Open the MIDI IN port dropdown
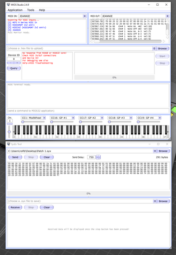The width and height of the screenshot is (176, 255). click(x=84, y=16)
